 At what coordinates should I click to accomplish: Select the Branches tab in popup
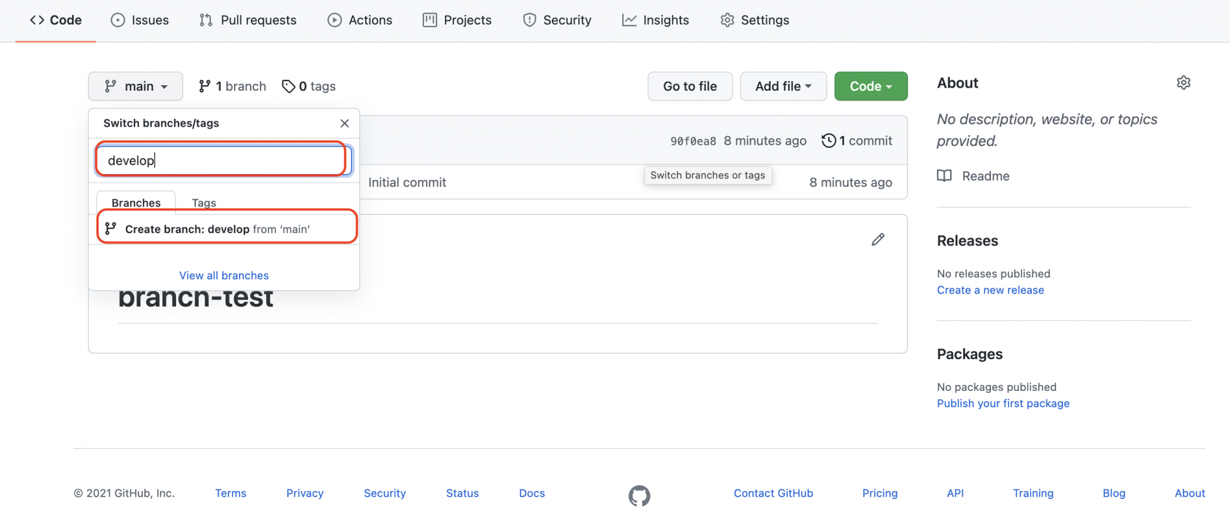pyautogui.click(x=136, y=203)
